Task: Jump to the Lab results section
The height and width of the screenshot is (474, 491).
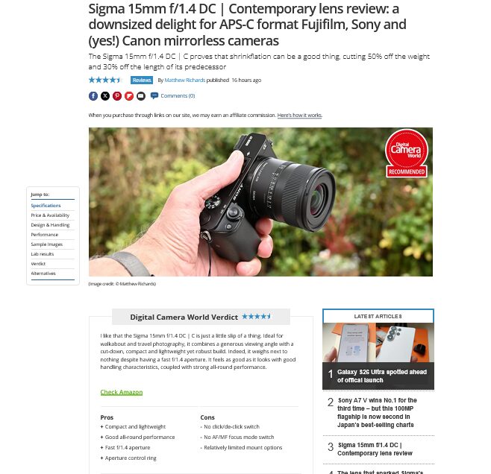Action: pyautogui.click(x=43, y=254)
